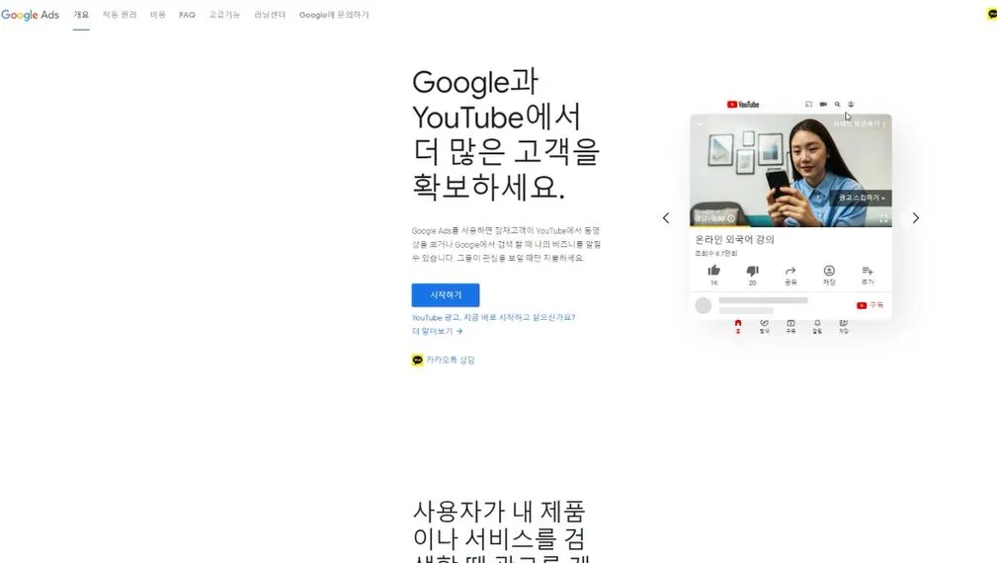Click the YouTube logo in mockup

click(743, 105)
